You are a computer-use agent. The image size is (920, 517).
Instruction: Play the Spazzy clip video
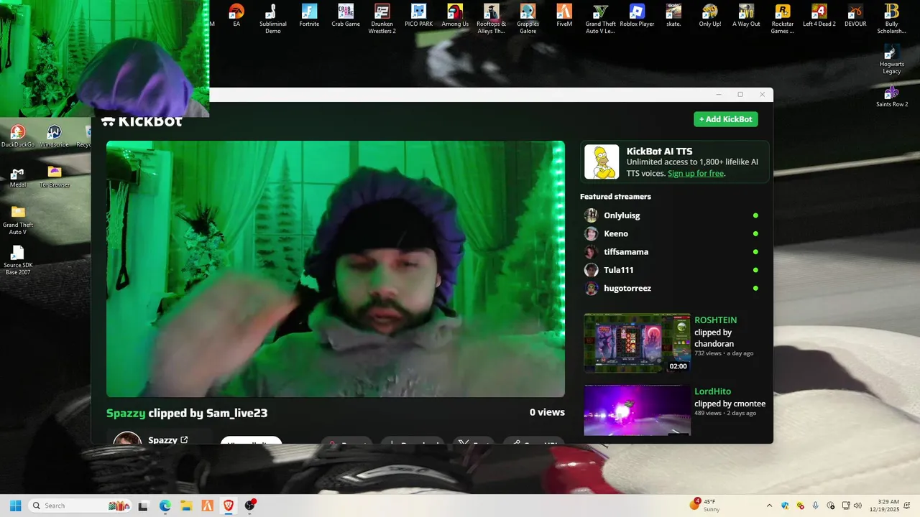pyautogui.click(x=336, y=269)
